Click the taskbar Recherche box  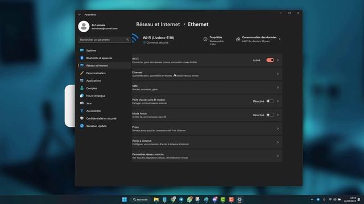coord(140,199)
